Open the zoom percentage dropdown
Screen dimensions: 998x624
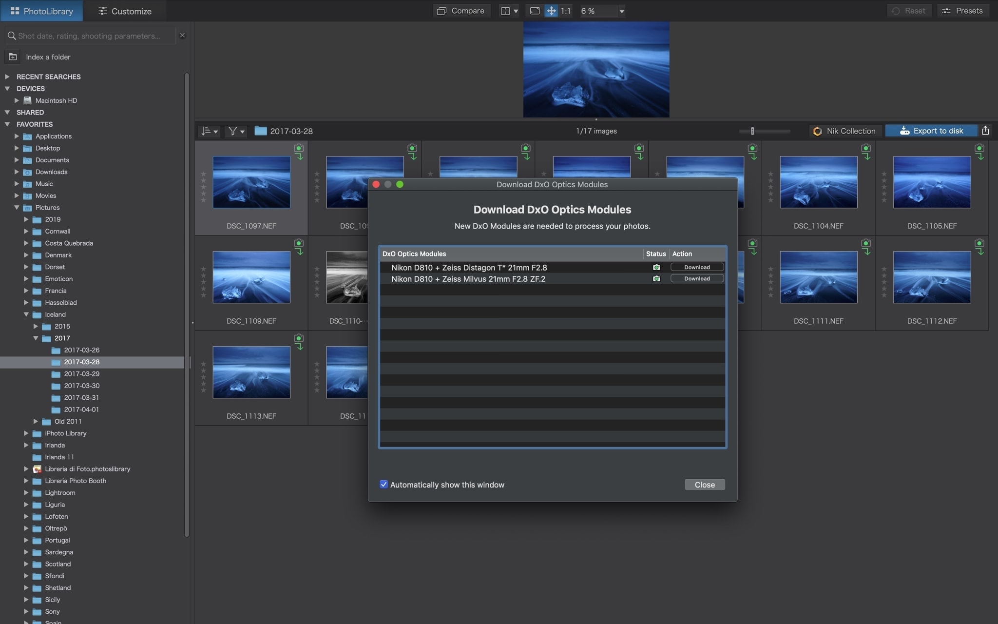[x=621, y=11]
